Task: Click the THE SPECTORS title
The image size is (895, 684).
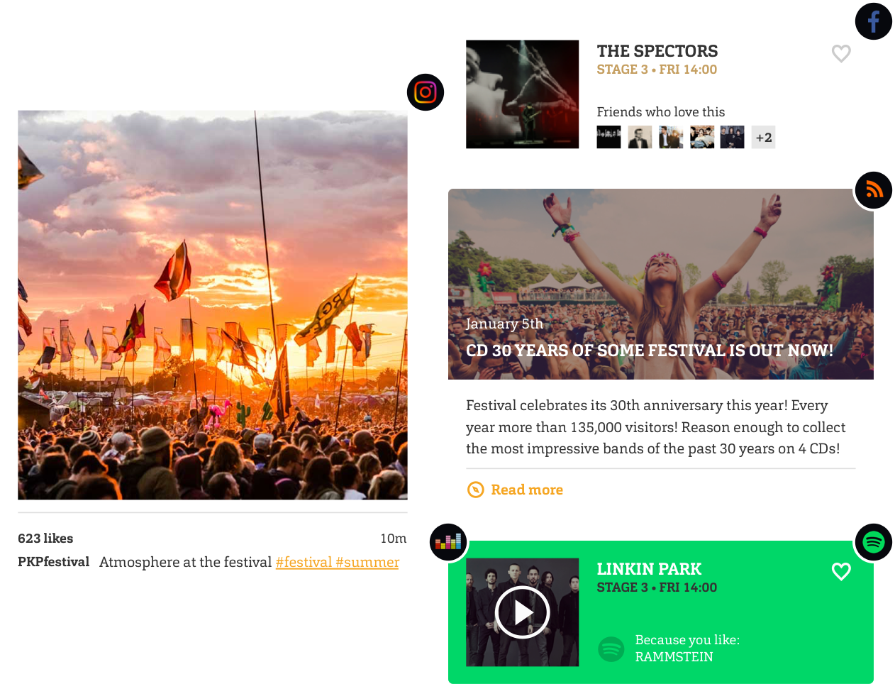Action: pyautogui.click(x=657, y=51)
